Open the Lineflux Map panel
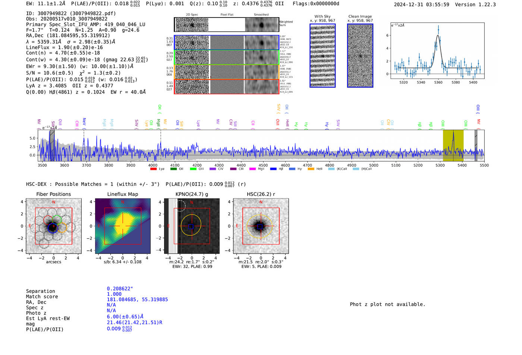The image size is (522, 355). (x=123, y=226)
